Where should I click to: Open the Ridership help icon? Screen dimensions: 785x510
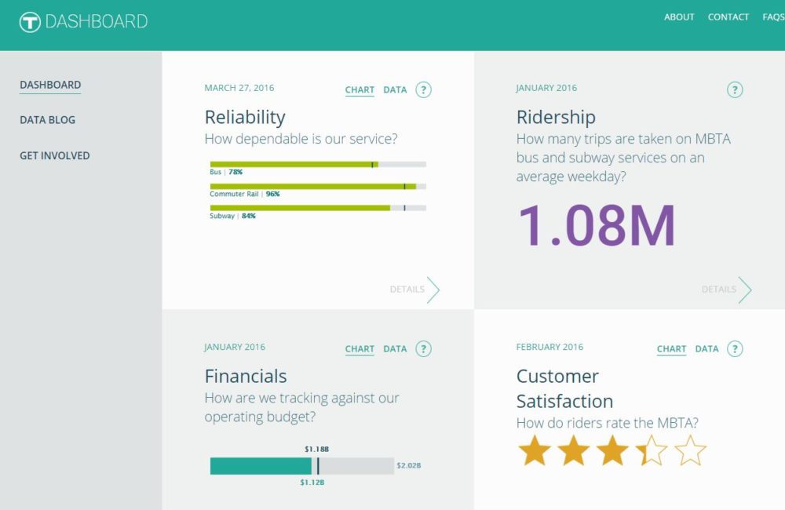click(x=735, y=89)
